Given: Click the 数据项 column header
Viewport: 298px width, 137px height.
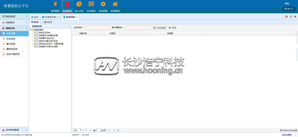Looking at the screenshot, I should tap(113, 33).
